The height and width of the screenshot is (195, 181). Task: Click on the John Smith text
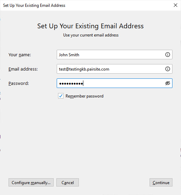click(69, 55)
